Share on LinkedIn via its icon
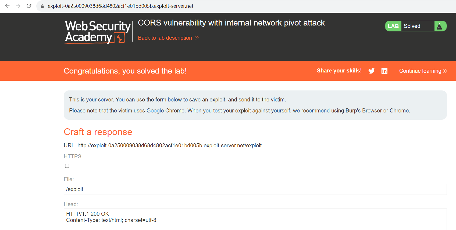The height and width of the screenshot is (230, 456). (384, 71)
